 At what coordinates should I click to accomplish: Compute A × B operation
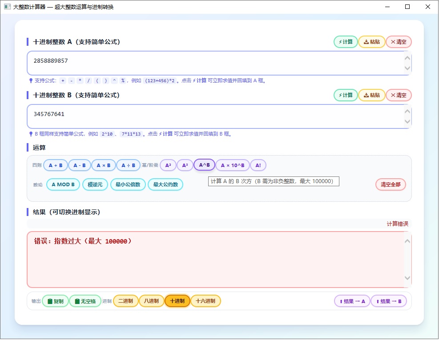point(104,165)
